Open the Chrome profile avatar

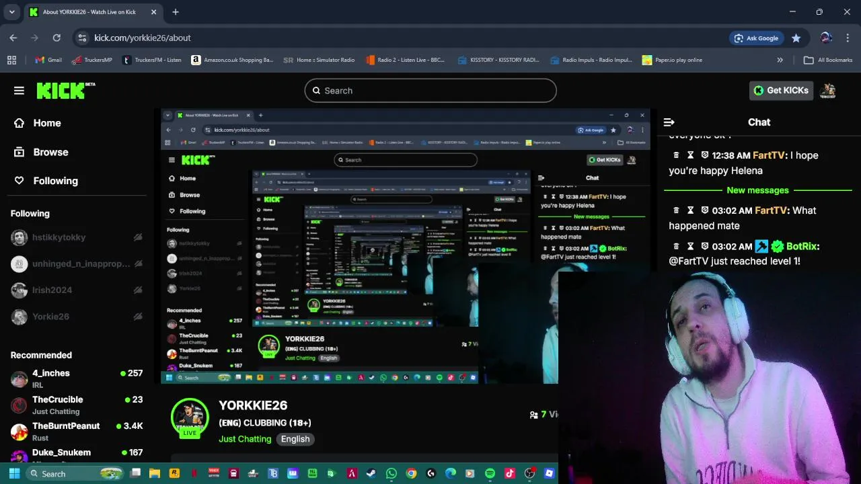point(826,38)
